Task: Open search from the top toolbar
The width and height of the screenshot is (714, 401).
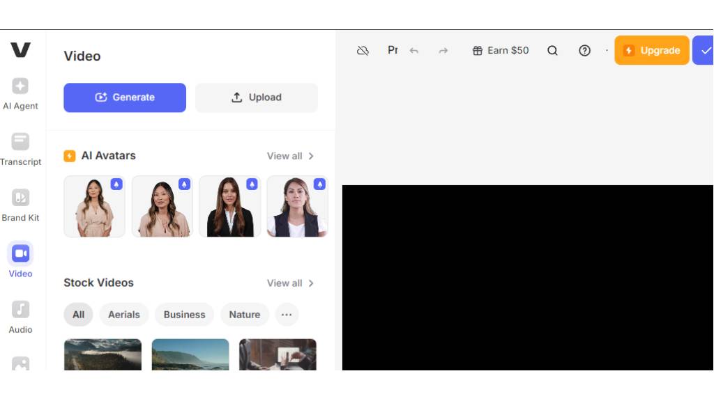Action: tap(552, 50)
